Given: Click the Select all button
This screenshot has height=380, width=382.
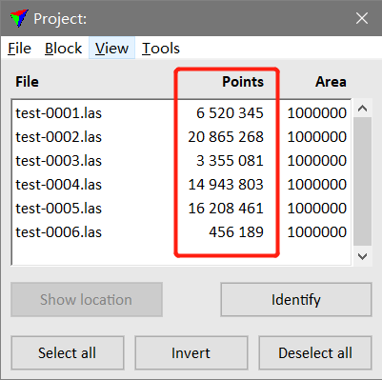Looking at the screenshot, I should tap(68, 353).
